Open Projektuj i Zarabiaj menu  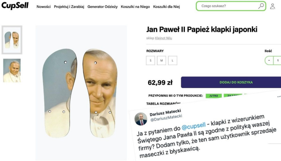click(69, 6)
